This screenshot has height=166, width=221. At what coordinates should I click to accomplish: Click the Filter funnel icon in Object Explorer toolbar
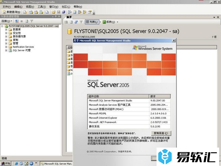[32, 21]
